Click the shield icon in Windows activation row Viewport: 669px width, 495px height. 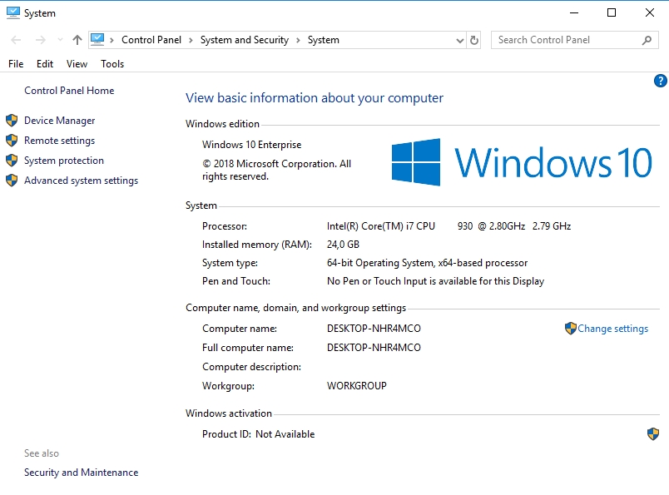653,434
